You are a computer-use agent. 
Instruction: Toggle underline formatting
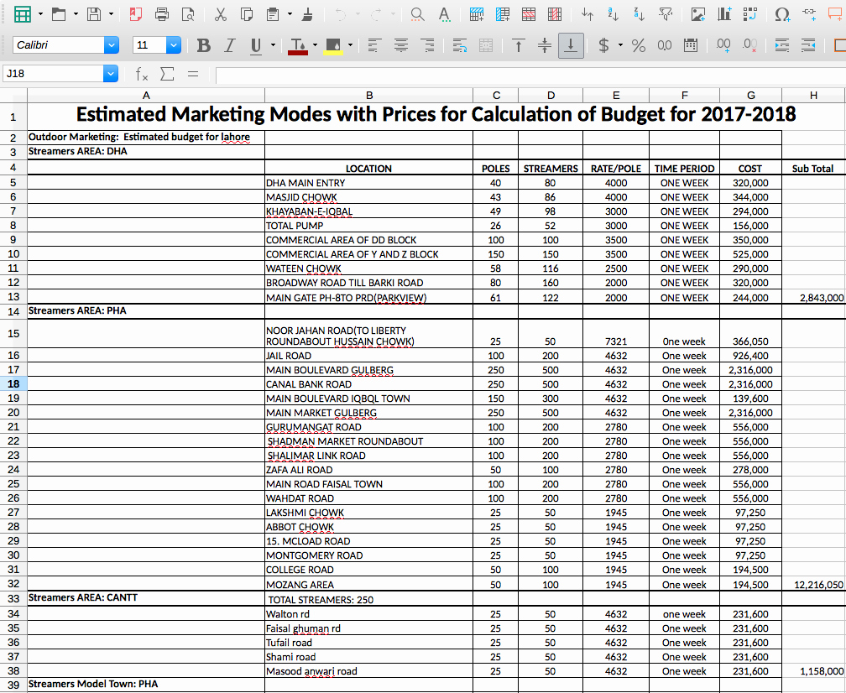[x=256, y=46]
